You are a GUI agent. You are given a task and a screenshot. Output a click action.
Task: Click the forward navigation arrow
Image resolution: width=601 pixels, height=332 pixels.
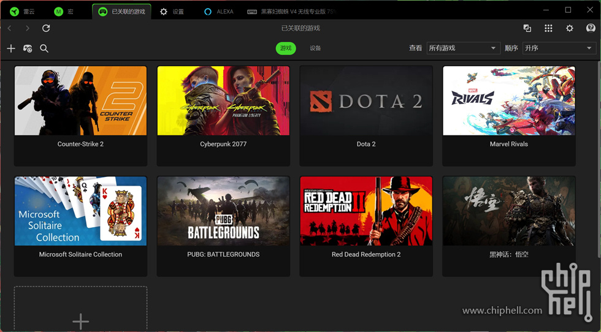point(27,28)
